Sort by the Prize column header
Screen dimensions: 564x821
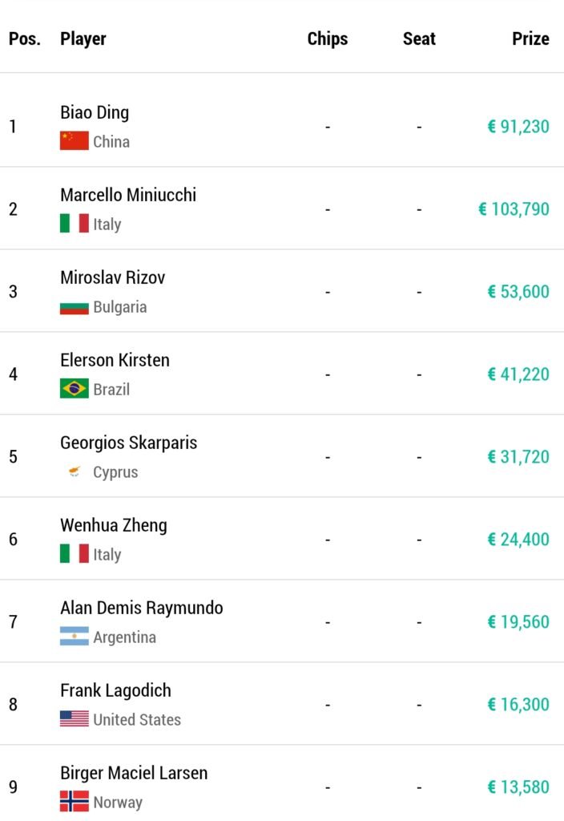tap(530, 38)
